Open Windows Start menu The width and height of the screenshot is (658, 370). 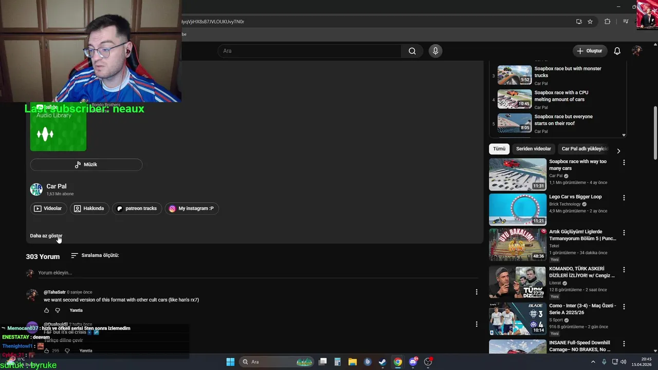point(230,362)
